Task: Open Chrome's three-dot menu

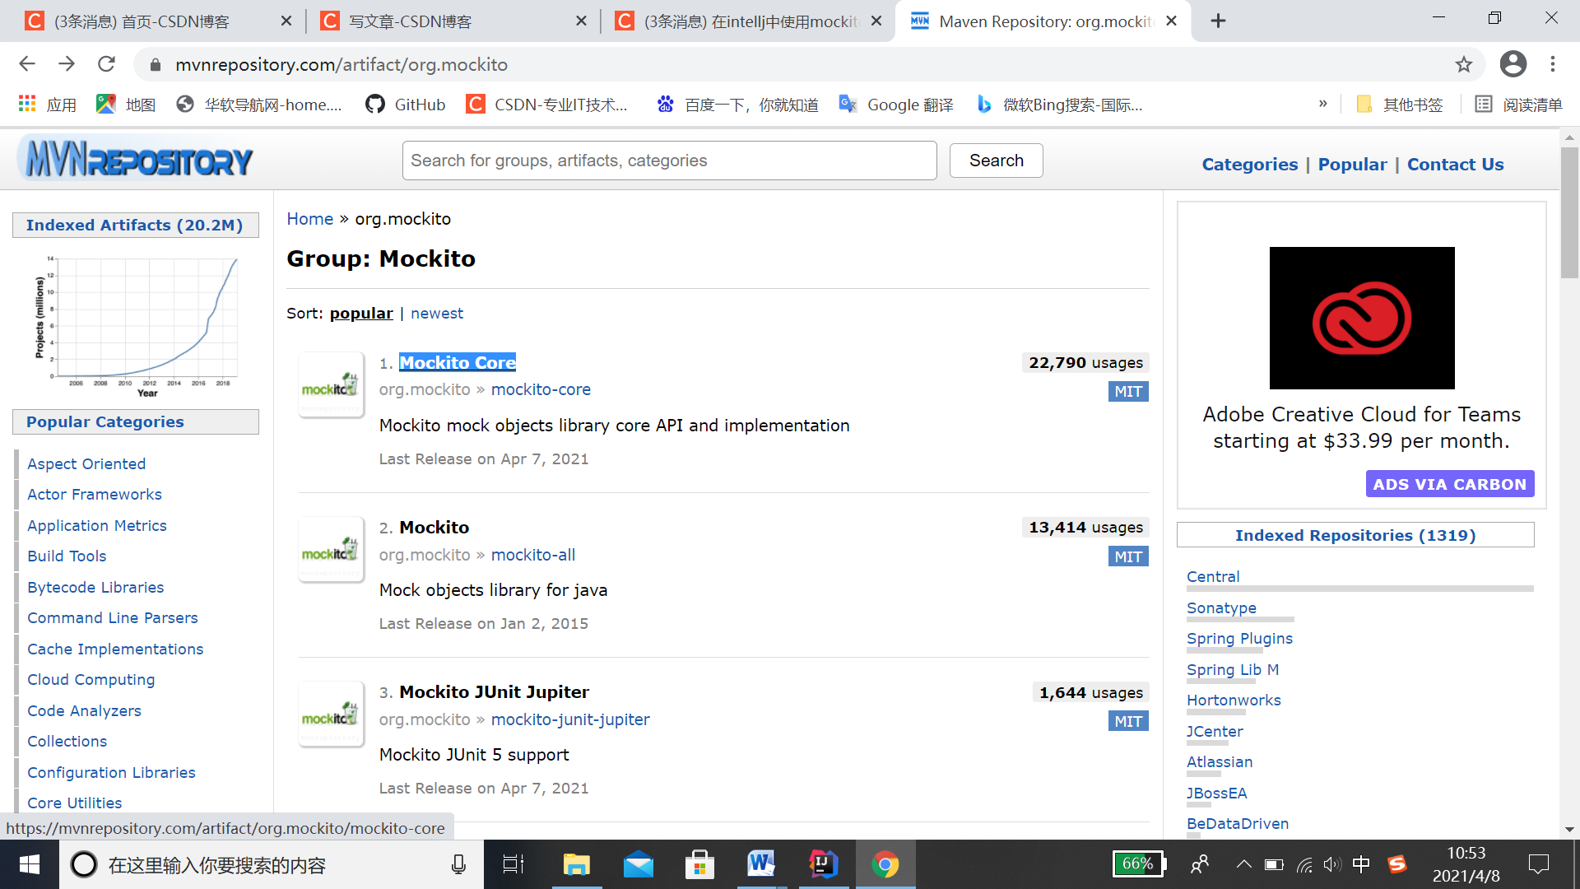Action: pyautogui.click(x=1553, y=64)
